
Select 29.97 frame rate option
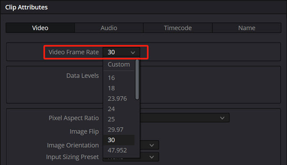[119, 130]
